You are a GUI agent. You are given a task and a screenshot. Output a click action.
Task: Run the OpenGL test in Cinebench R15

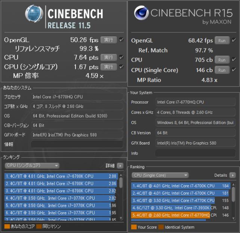(x=222, y=41)
